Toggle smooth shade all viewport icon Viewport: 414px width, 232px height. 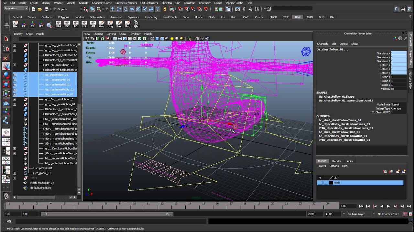click(157, 39)
